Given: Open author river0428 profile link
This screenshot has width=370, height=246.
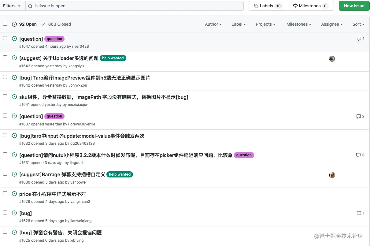Looking at the screenshot, I should coord(80,47).
